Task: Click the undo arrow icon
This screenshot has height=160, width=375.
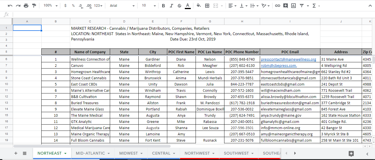Action: point(10,6)
